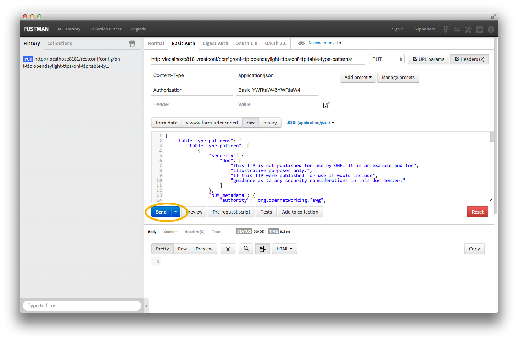Open the PUT method dropdown

[x=387, y=59]
